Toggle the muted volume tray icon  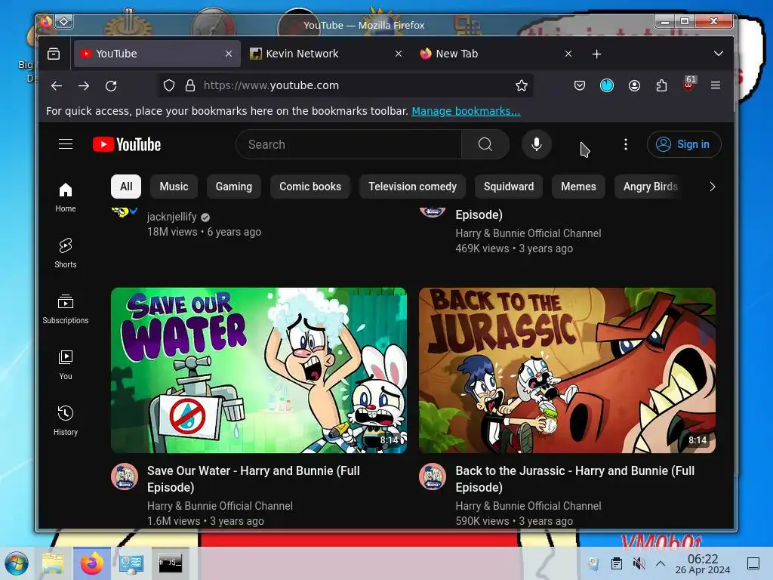[639, 563]
